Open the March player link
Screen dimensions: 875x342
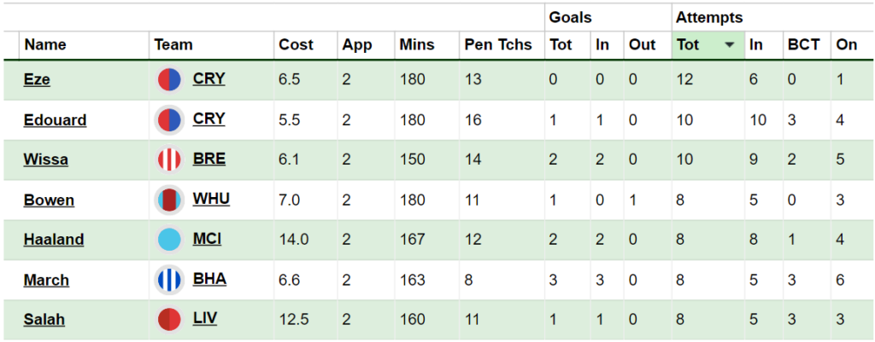tap(46, 280)
